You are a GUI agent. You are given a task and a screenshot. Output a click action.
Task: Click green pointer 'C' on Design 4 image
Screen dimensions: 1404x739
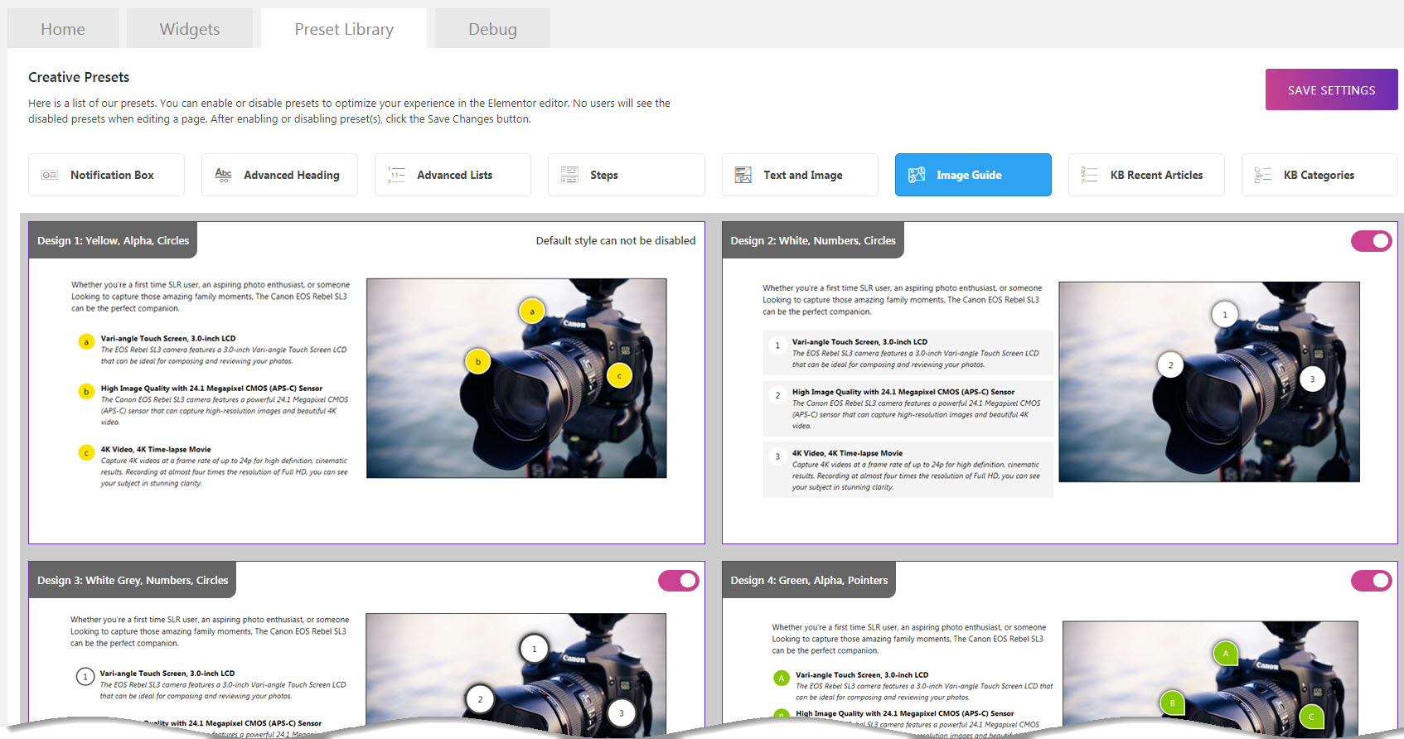(x=1311, y=717)
